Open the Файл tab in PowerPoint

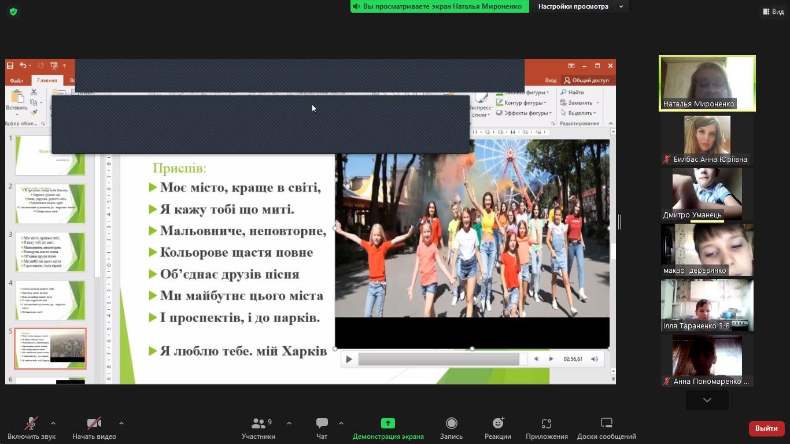[x=16, y=80]
